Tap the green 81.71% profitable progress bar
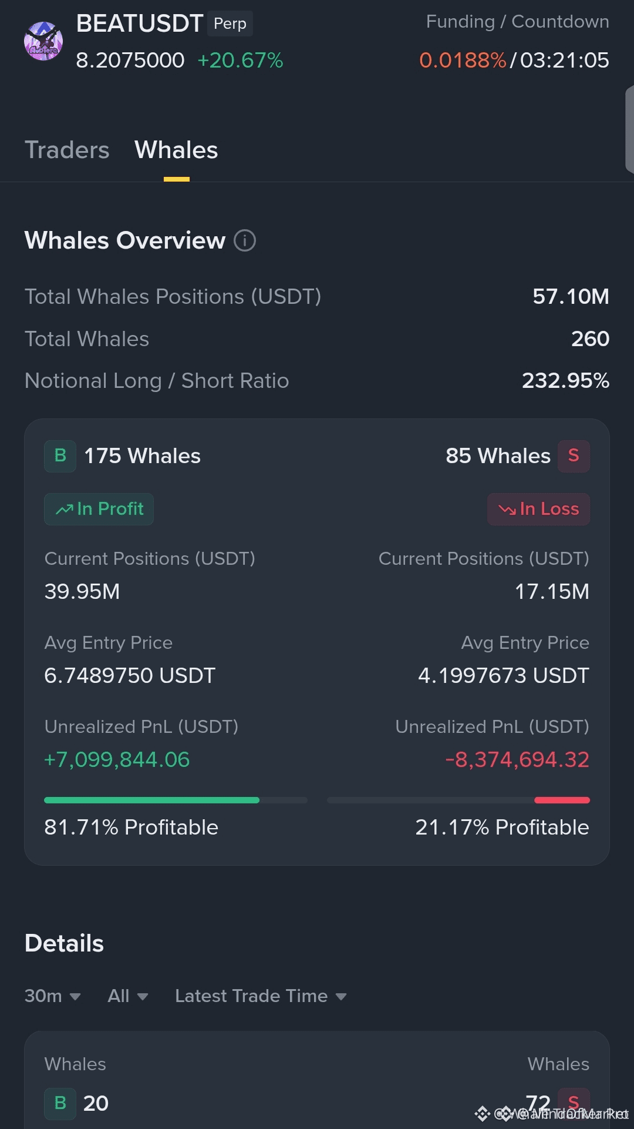The width and height of the screenshot is (634, 1129). click(x=176, y=800)
